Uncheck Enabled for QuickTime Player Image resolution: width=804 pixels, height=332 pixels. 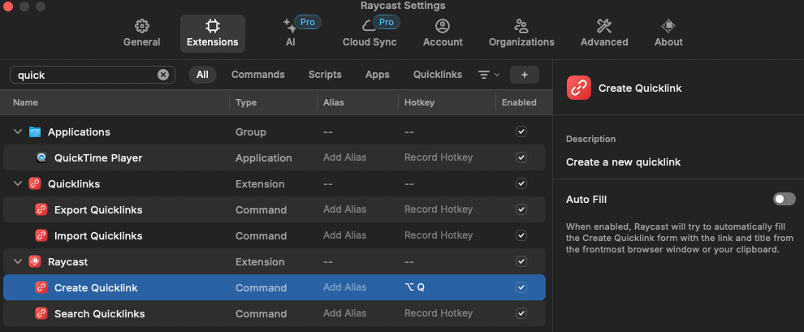pos(521,157)
